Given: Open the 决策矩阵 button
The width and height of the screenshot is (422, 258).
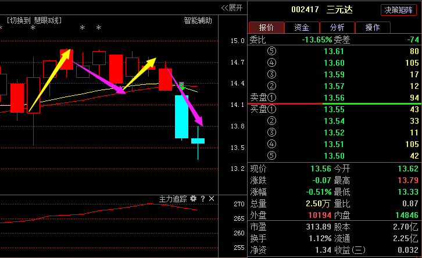Looking at the screenshot, I should tap(399, 10).
